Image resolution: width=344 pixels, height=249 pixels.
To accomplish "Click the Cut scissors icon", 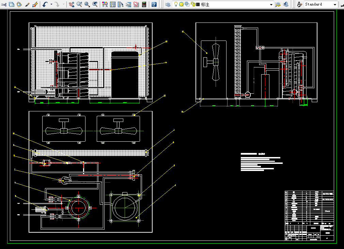I will pos(4,4).
